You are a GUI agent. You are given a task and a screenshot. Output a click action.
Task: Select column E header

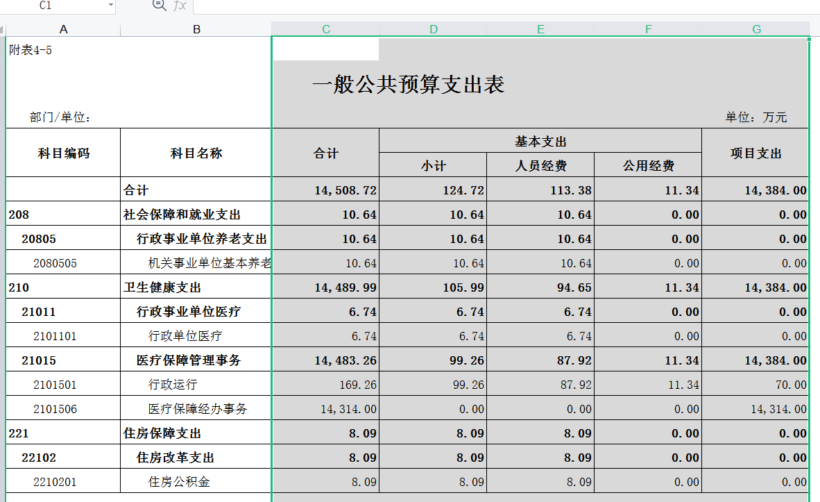tap(540, 29)
